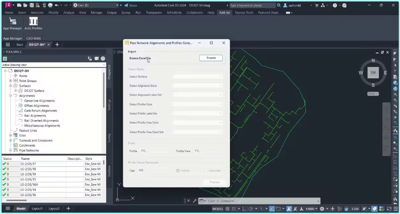Open the Select Alignment Style dropdown
The width and height of the screenshot is (400, 214).
pos(197,85)
